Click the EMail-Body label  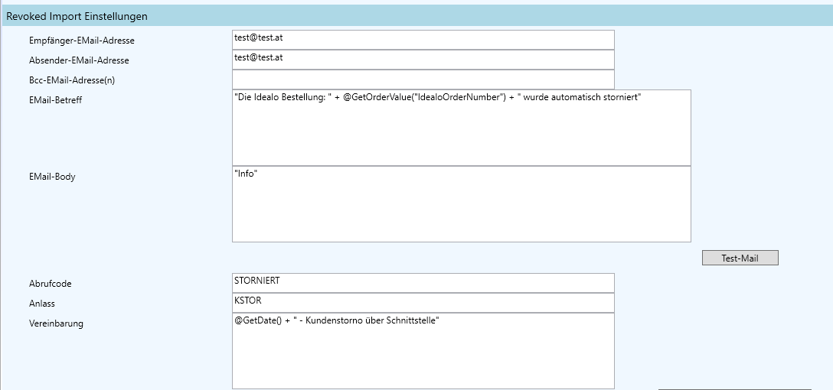pyautogui.click(x=52, y=177)
